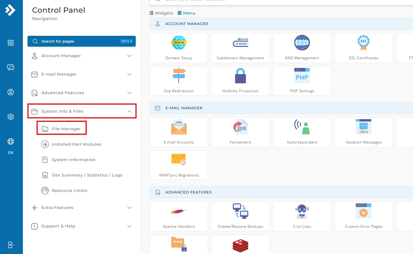Click the Support & Help label in navigation

point(58,226)
